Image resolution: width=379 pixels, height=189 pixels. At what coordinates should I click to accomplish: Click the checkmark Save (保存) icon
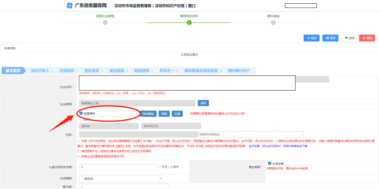[308, 38]
